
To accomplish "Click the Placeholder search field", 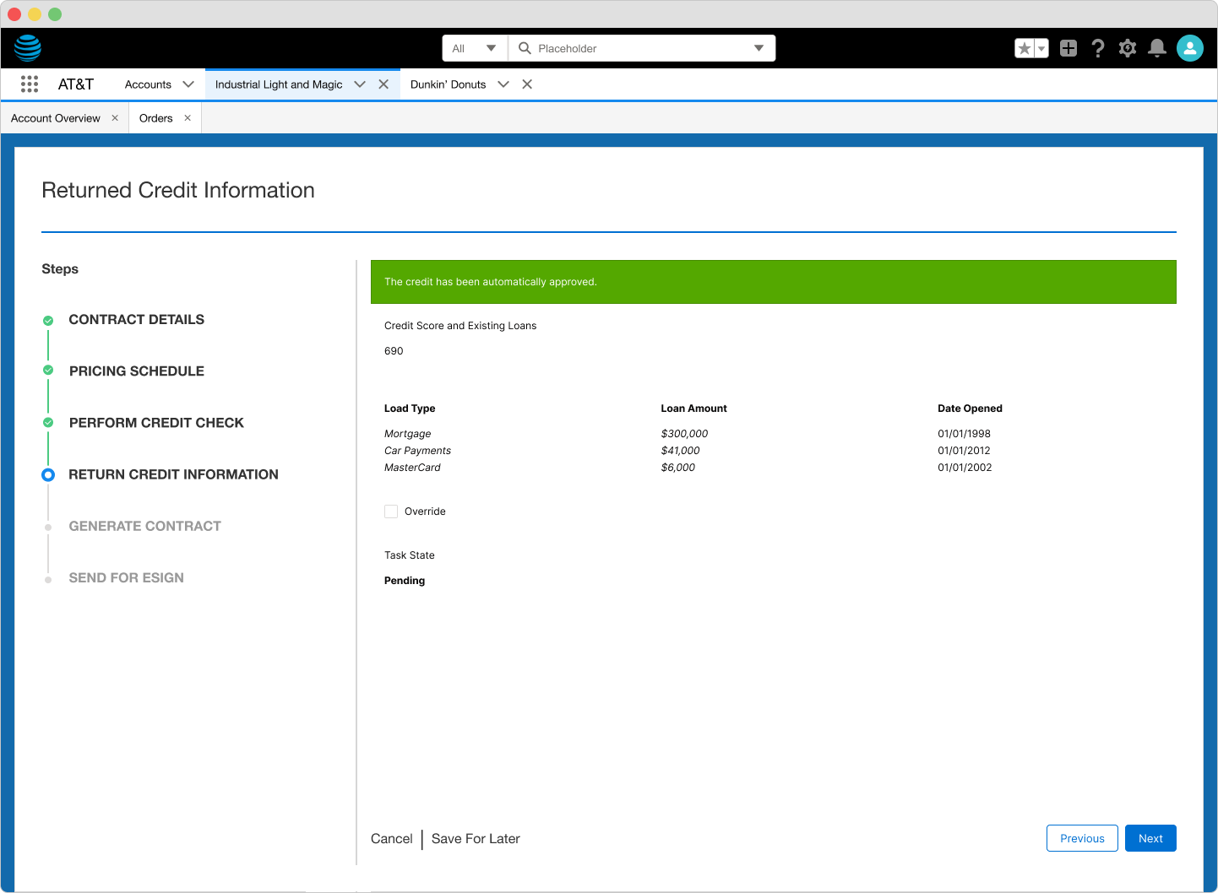I will pyautogui.click(x=642, y=48).
